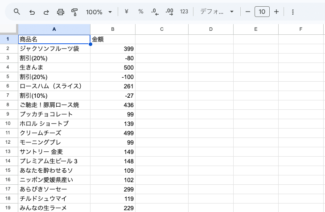Click the undo arrow icon
The width and height of the screenshot is (325, 212).
click(32, 12)
